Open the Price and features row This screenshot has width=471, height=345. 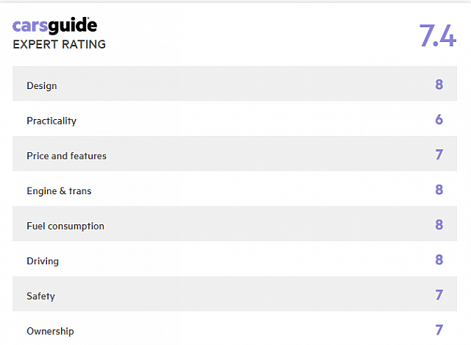[x=235, y=154]
